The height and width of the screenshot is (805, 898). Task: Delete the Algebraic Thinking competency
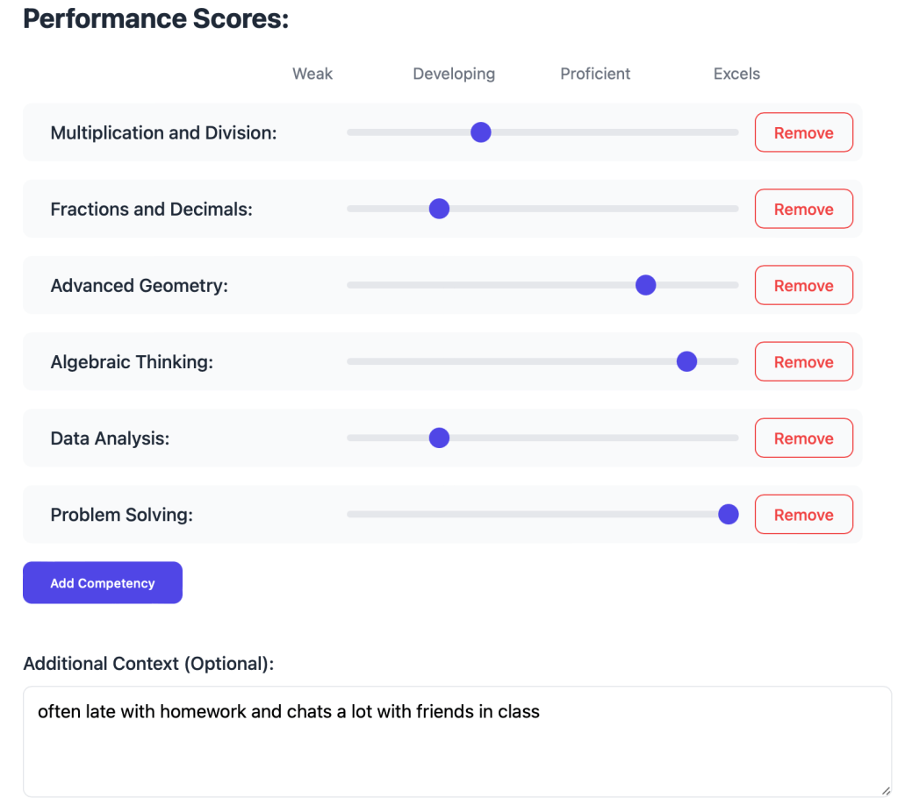[803, 361]
